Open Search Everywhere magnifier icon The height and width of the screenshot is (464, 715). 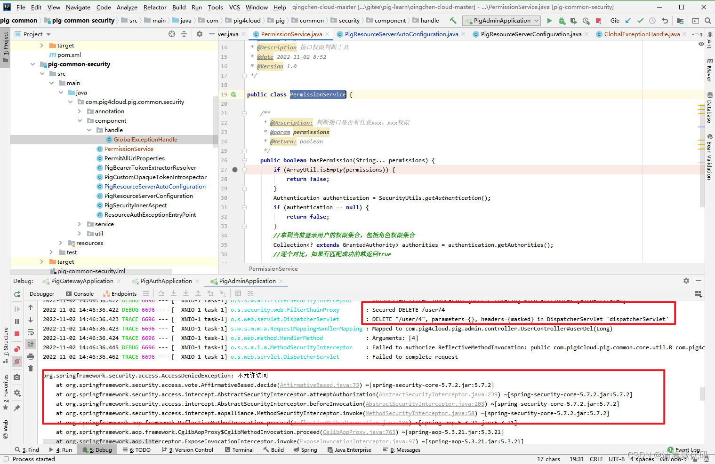(x=707, y=21)
